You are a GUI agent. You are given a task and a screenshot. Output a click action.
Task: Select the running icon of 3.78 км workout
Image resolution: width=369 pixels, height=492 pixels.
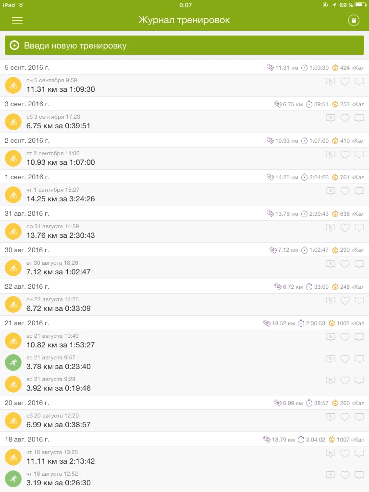(x=13, y=362)
